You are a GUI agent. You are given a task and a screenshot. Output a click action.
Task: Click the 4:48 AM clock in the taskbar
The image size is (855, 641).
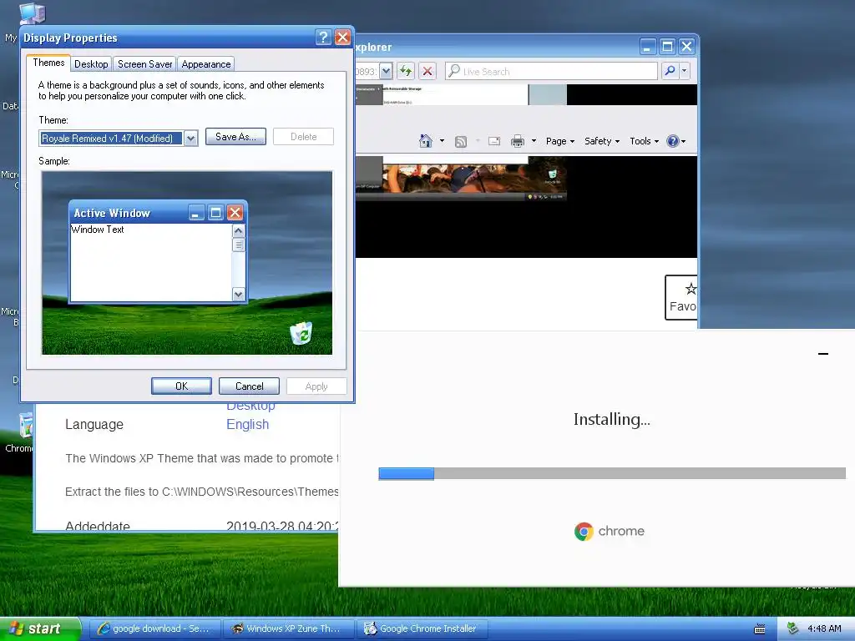click(x=824, y=628)
